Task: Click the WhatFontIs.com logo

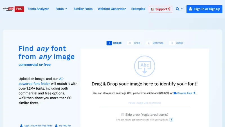Action: click(x=8, y=9)
